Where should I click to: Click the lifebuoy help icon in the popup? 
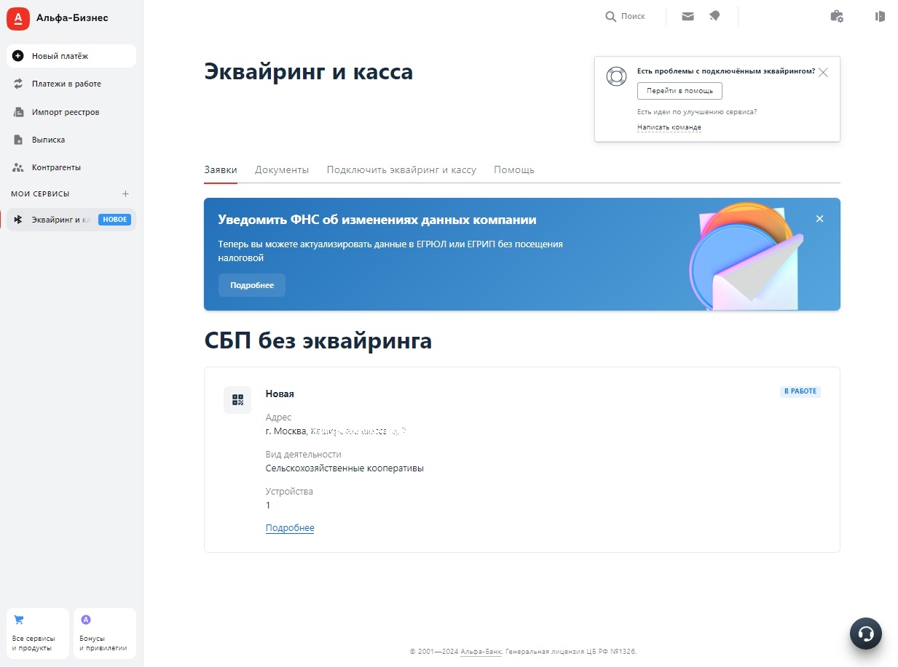[617, 76]
